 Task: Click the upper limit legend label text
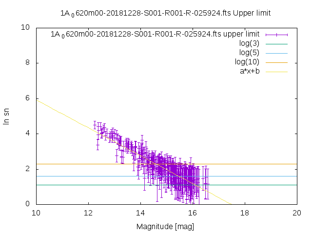pos(155,34)
